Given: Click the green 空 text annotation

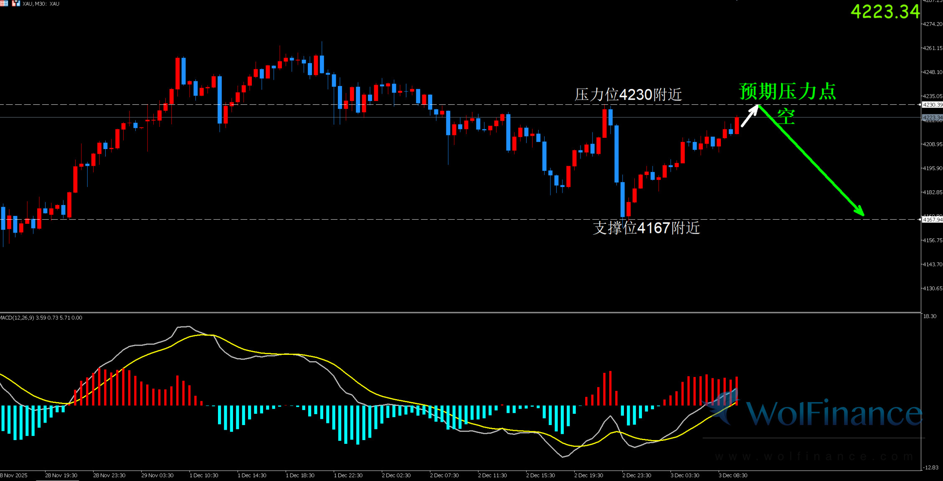Looking at the screenshot, I should click(786, 116).
